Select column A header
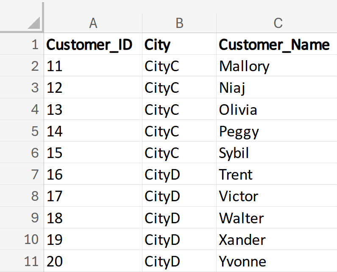 point(93,23)
